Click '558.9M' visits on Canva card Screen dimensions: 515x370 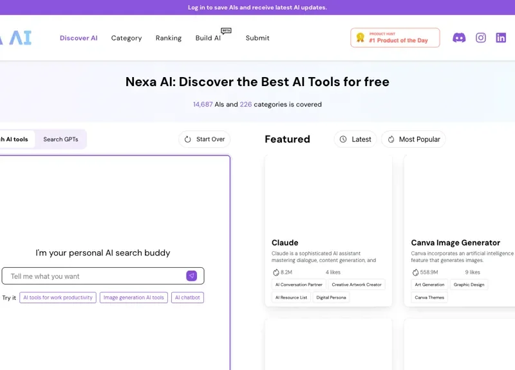(x=429, y=272)
